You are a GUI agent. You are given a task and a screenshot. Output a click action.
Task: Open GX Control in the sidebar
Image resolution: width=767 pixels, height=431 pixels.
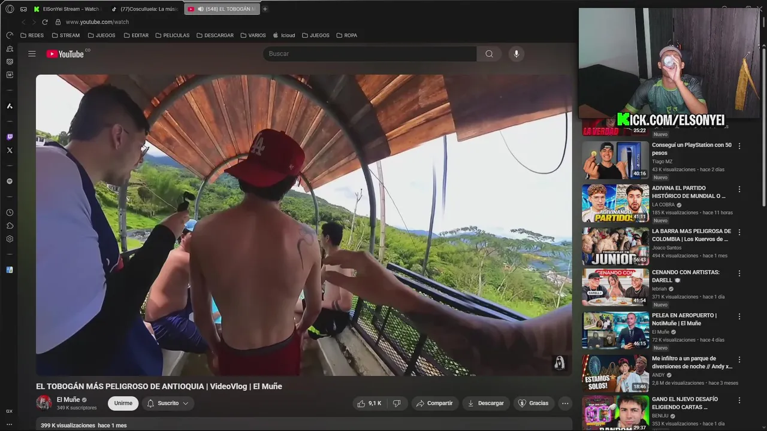(x=10, y=35)
